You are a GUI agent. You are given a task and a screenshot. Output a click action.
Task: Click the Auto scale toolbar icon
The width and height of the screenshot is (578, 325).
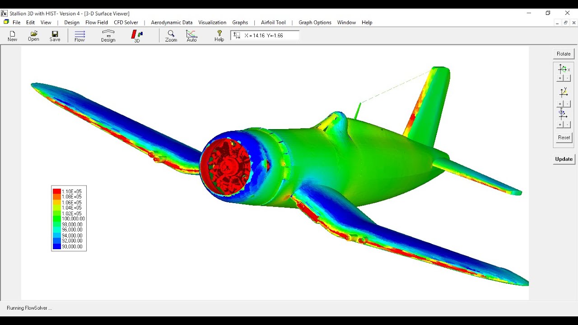coord(192,36)
